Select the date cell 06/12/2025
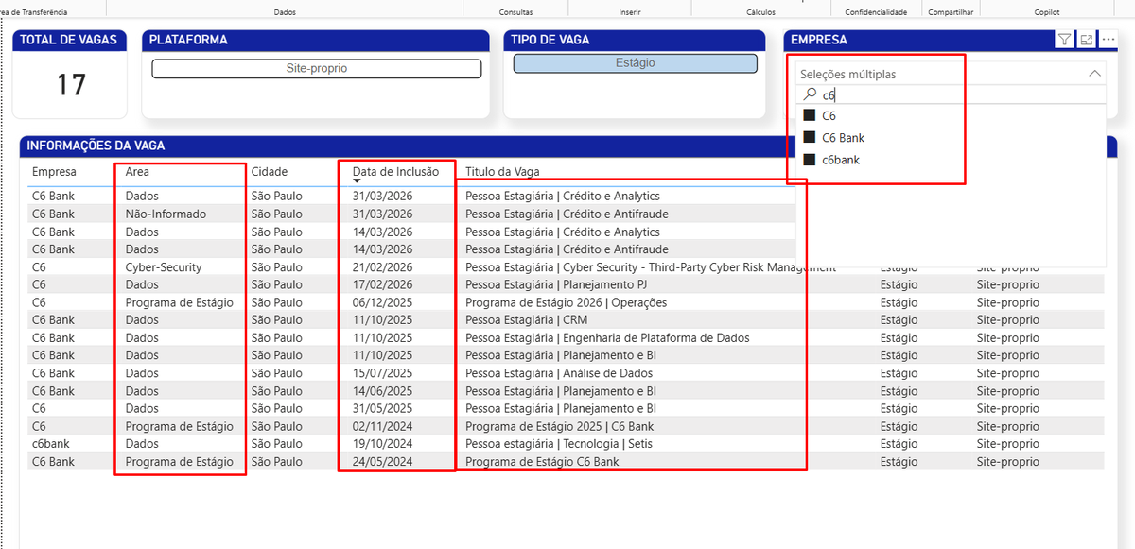Viewport: 1135px width, 549px height. pyautogui.click(x=382, y=302)
